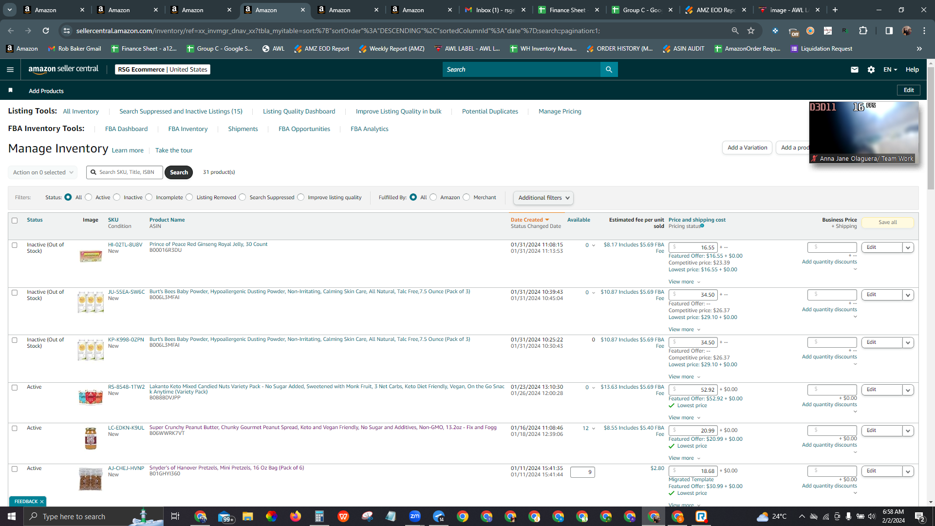This screenshot has height=526, width=935.
Task: Open the messages envelope icon
Action: tap(854, 70)
